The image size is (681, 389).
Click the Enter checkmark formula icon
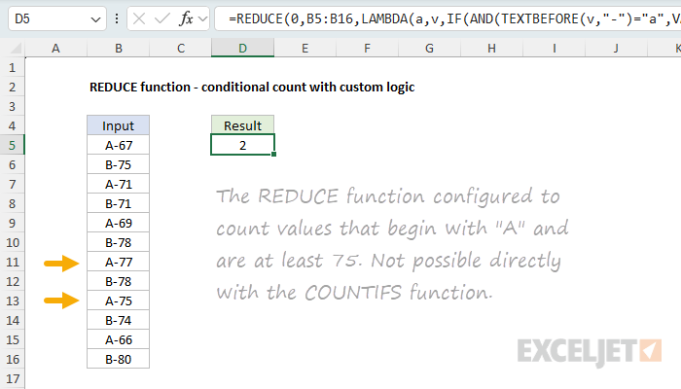coord(162,18)
